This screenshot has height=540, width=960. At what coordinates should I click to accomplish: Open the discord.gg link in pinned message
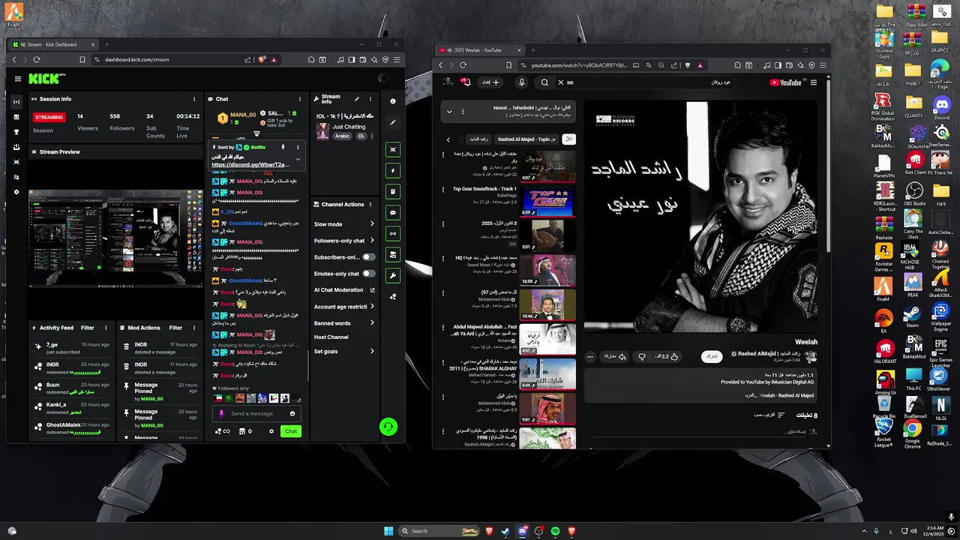[250, 164]
